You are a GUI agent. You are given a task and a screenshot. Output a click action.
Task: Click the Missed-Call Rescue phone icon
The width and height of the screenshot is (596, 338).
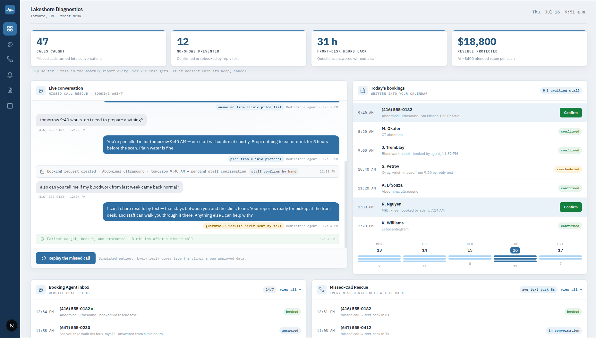pos(322,290)
